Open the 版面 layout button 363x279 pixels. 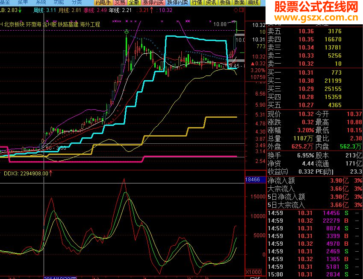click(x=239, y=3)
